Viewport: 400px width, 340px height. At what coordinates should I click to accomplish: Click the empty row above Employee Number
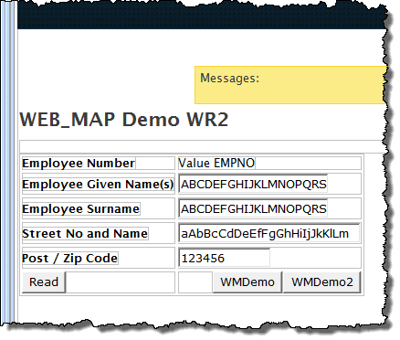[201, 147]
